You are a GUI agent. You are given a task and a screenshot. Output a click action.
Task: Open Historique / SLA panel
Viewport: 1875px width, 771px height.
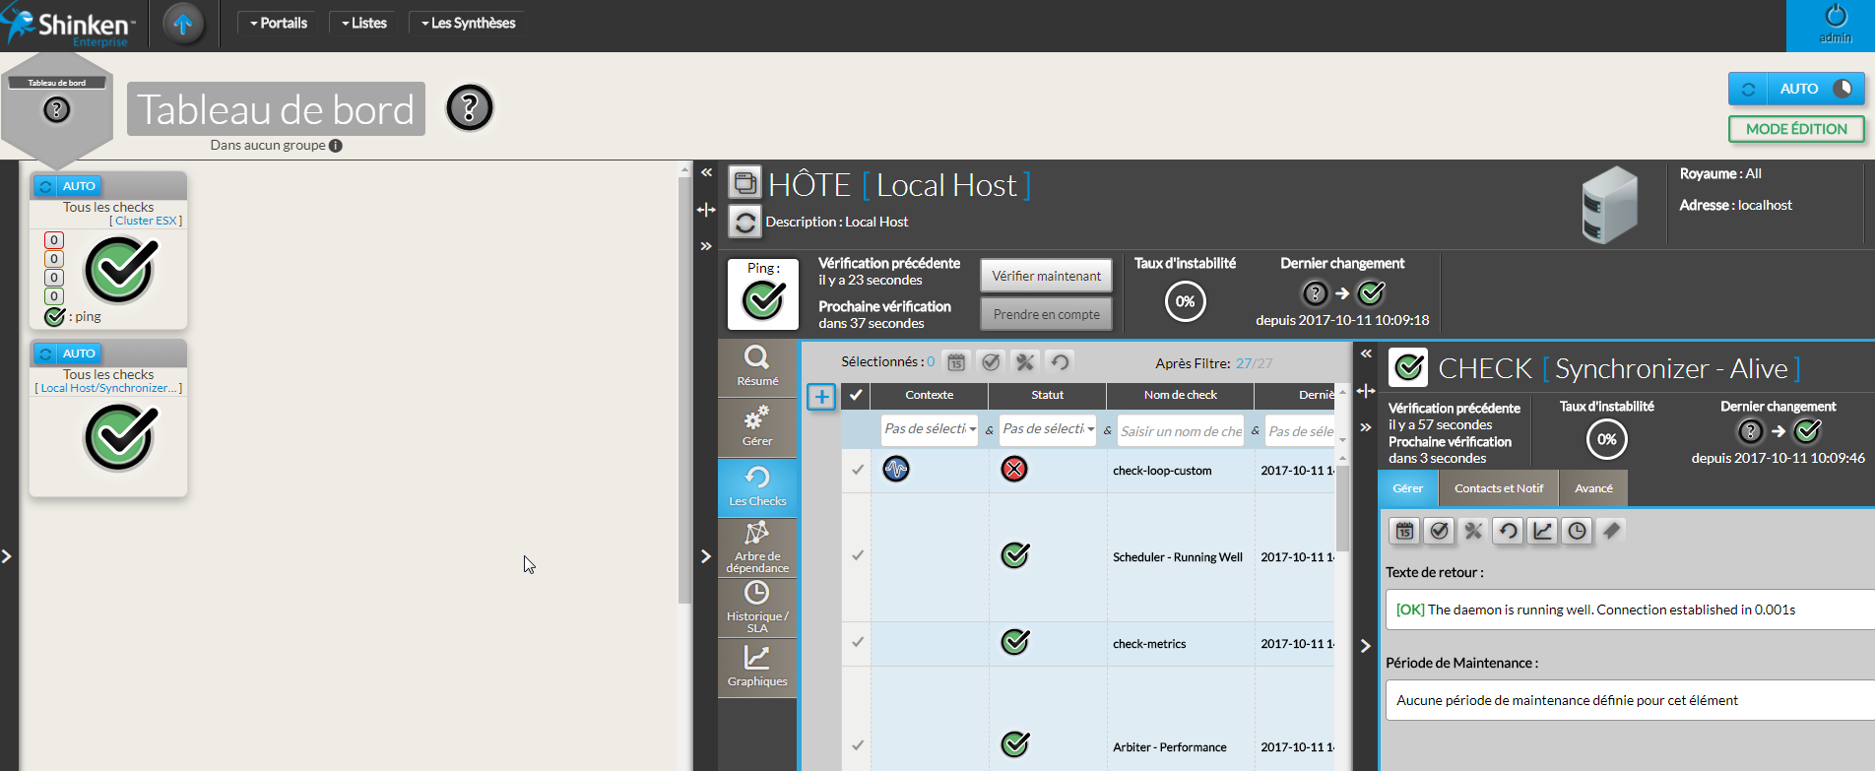pos(756,607)
